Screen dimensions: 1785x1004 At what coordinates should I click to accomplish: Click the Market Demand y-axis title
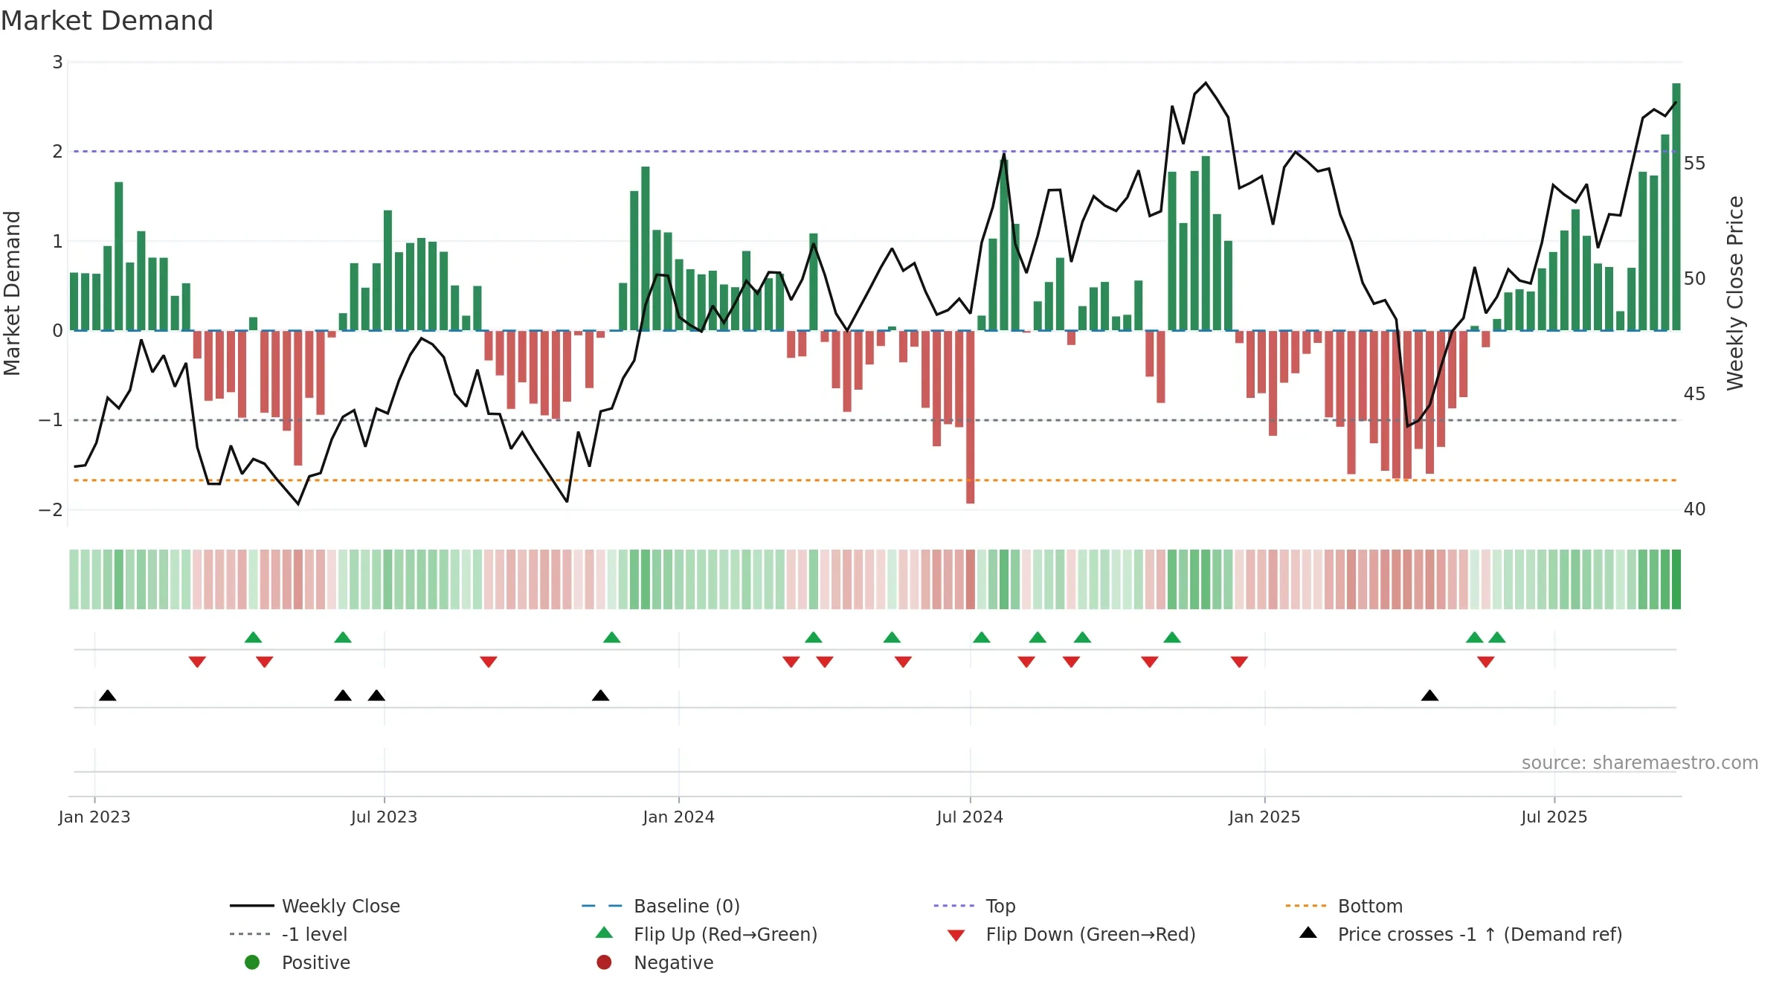12,293
